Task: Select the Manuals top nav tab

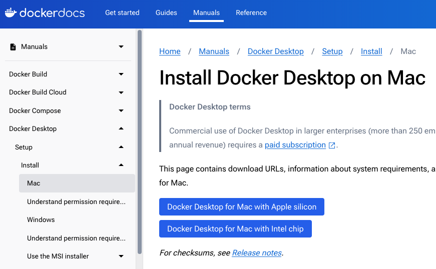Action: click(206, 13)
